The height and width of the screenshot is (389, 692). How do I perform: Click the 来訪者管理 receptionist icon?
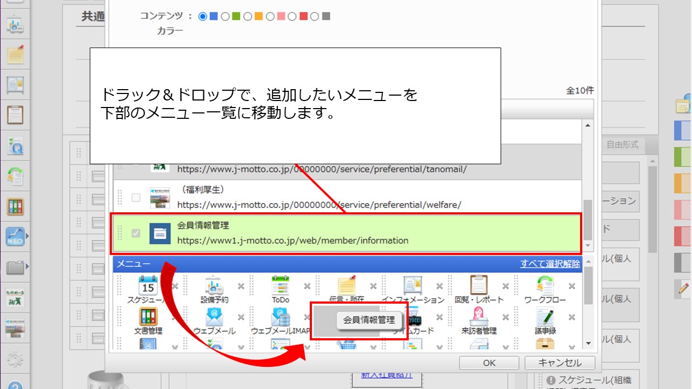point(478,316)
